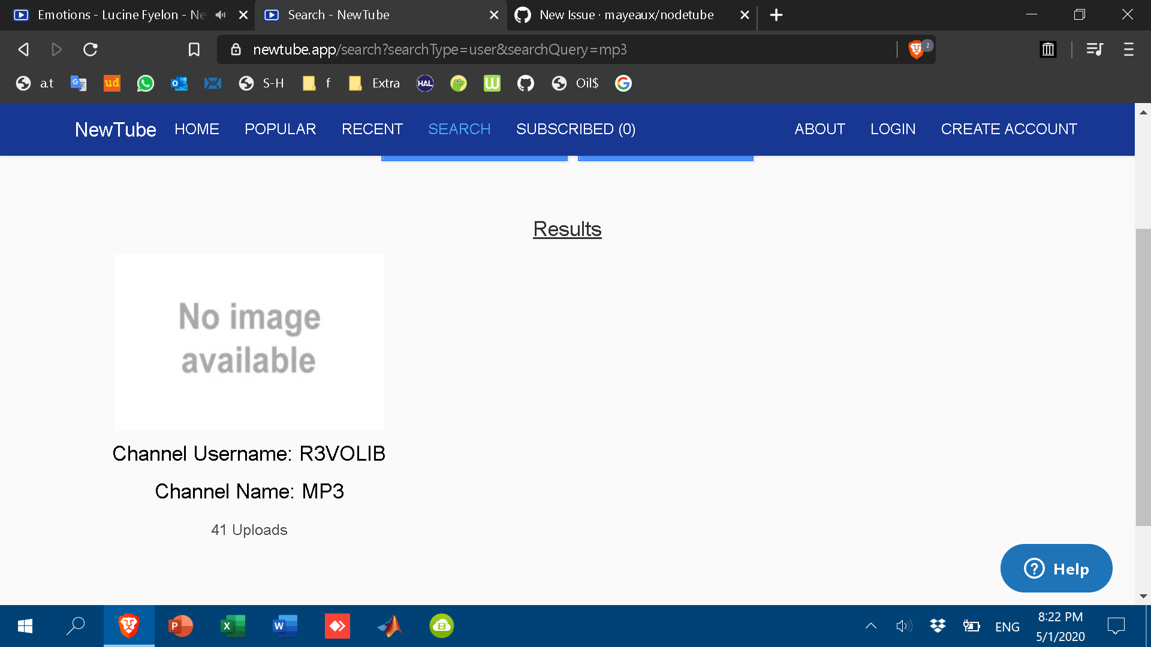Image resolution: width=1151 pixels, height=647 pixels.
Task: Switch to the New Issue GitHub tab
Action: [625, 15]
